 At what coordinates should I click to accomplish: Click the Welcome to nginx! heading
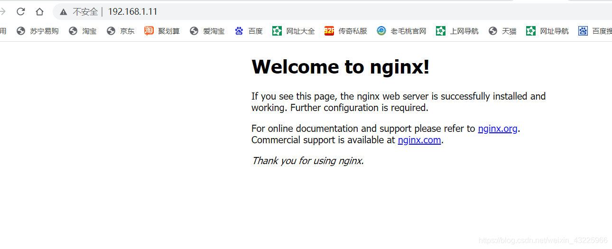click(341, 66)
